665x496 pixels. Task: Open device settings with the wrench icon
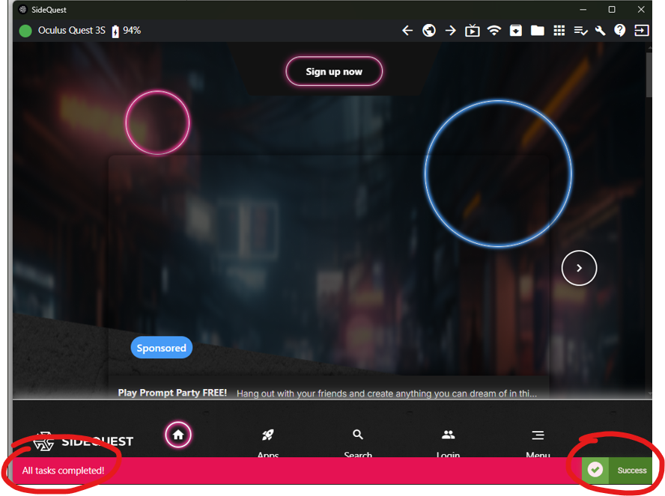point(600,31)
